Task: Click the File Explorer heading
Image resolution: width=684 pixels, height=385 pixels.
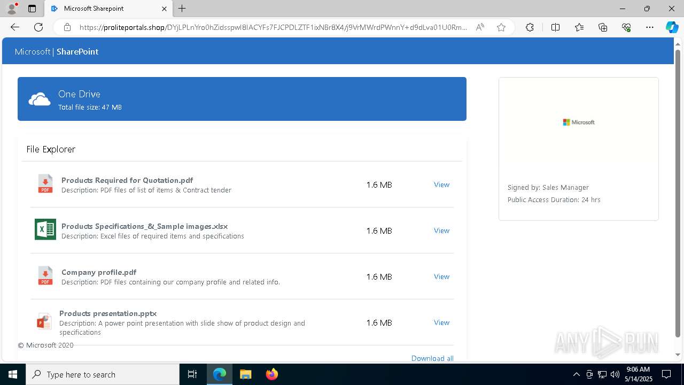Action: pyautogui.click(x=51, y=149)
